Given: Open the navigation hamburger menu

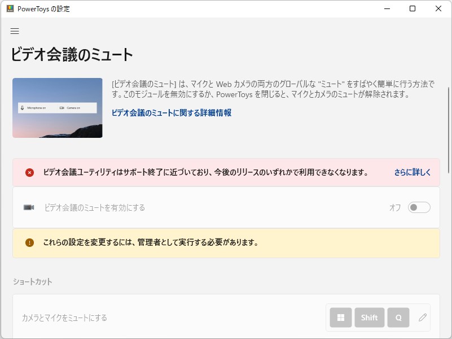Looking at the screenshot, I should (x=15, y=32).
